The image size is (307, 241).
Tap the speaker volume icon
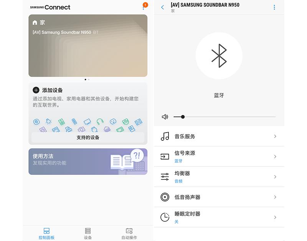(165, 117)
